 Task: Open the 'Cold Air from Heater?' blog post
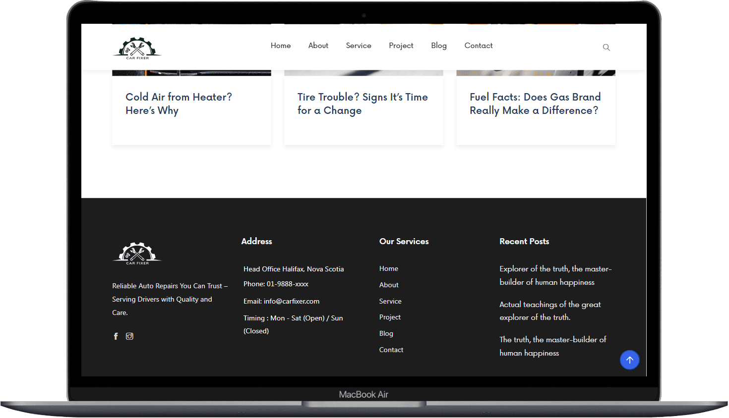coord(179,104)
